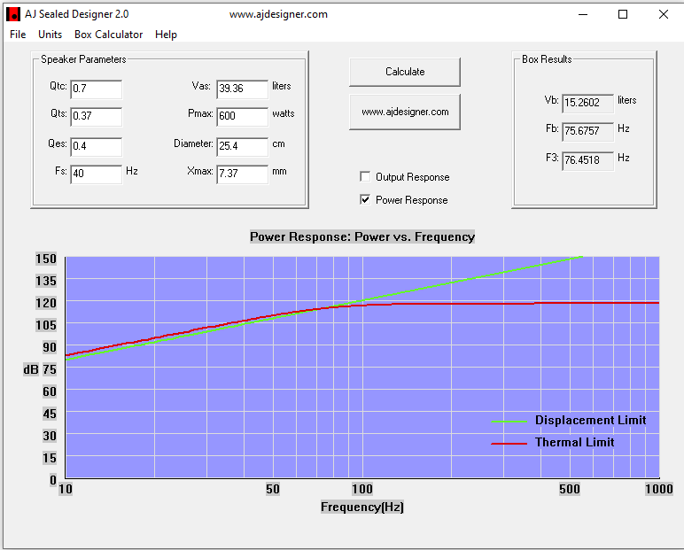Enable the Output Response checkbox
Viewport: 684px width, 550px height.
pyautogui.click(x=365, y=177)
